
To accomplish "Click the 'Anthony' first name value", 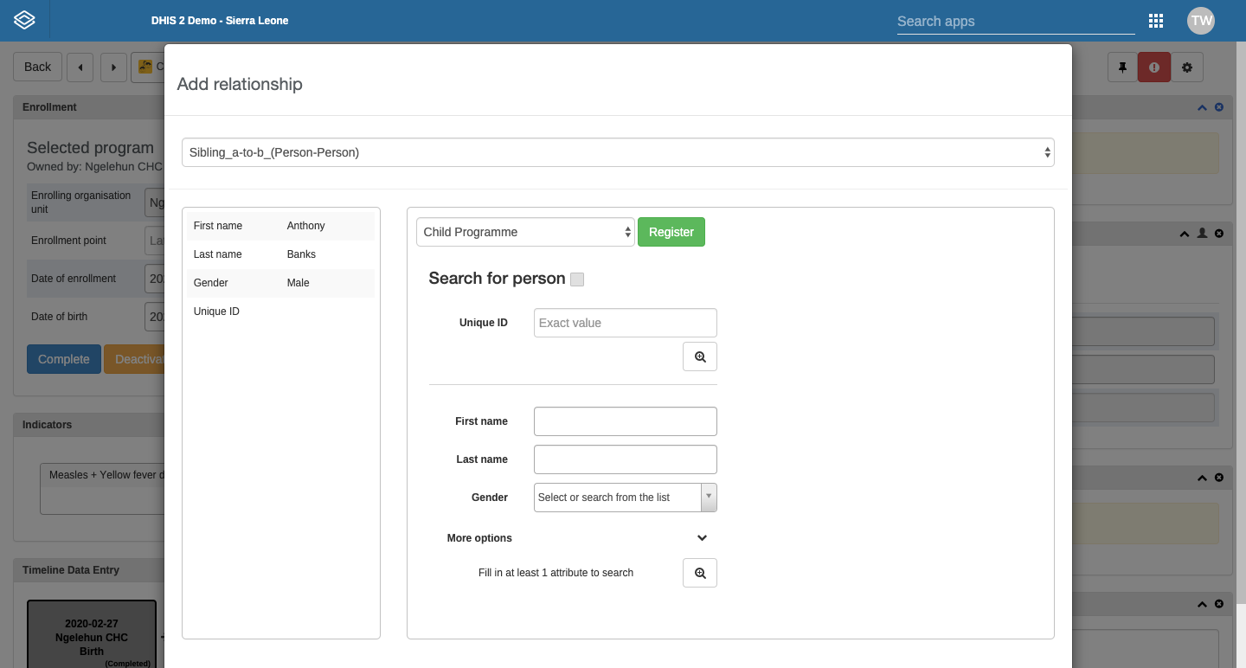I will tap(305, 226).
